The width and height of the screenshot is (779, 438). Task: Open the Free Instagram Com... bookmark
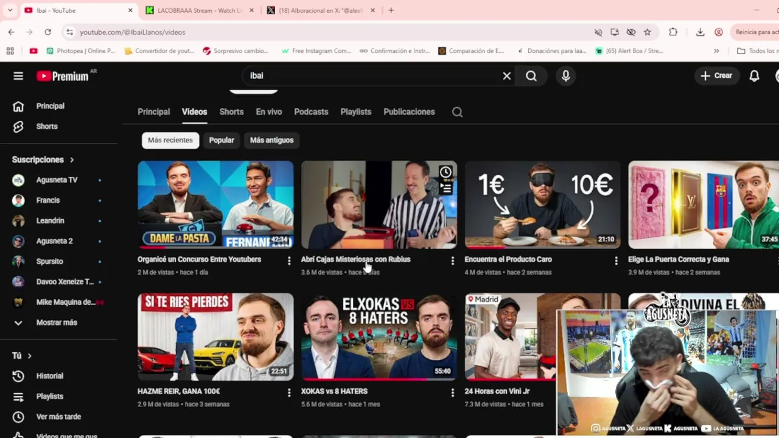tap(316, 50)
